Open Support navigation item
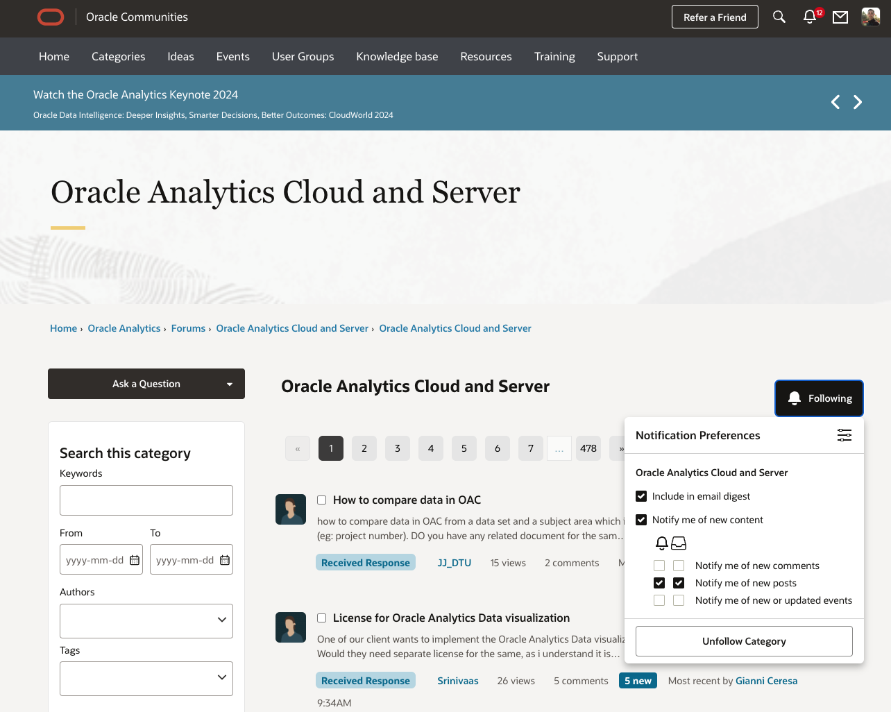Screen dimensions: 891x712 (x=617, y=56)
